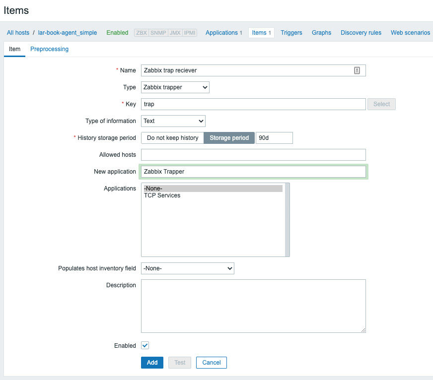The image size is (433, 380).
Task: Go to Web scenarios
Action: [x=410, y=33]
